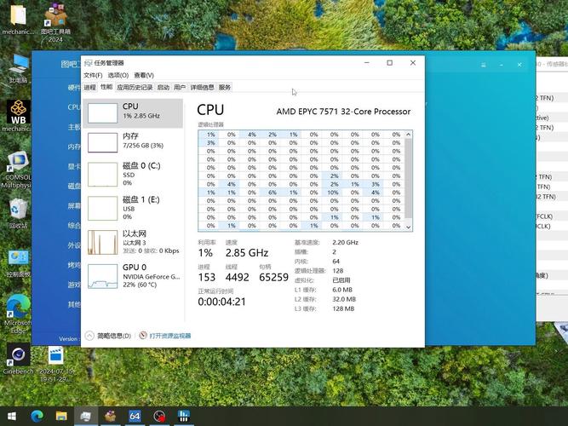Image resolution: width=568 pixels, height=426 pixels.
Task: Open the 图吧工具箱 2024 desktop shortcut
Action: point(55,22)
